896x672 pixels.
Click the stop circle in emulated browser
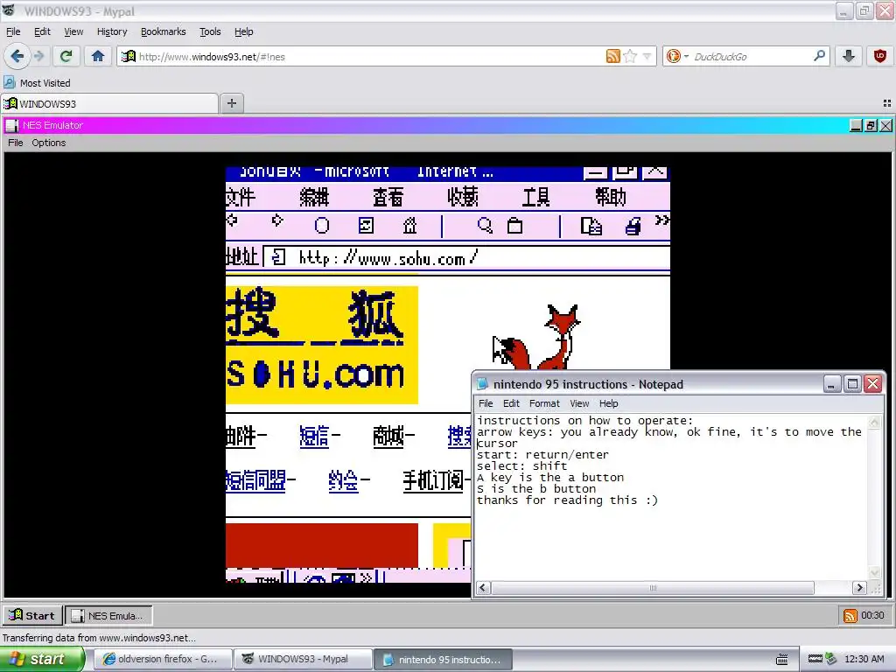[322, 226]
